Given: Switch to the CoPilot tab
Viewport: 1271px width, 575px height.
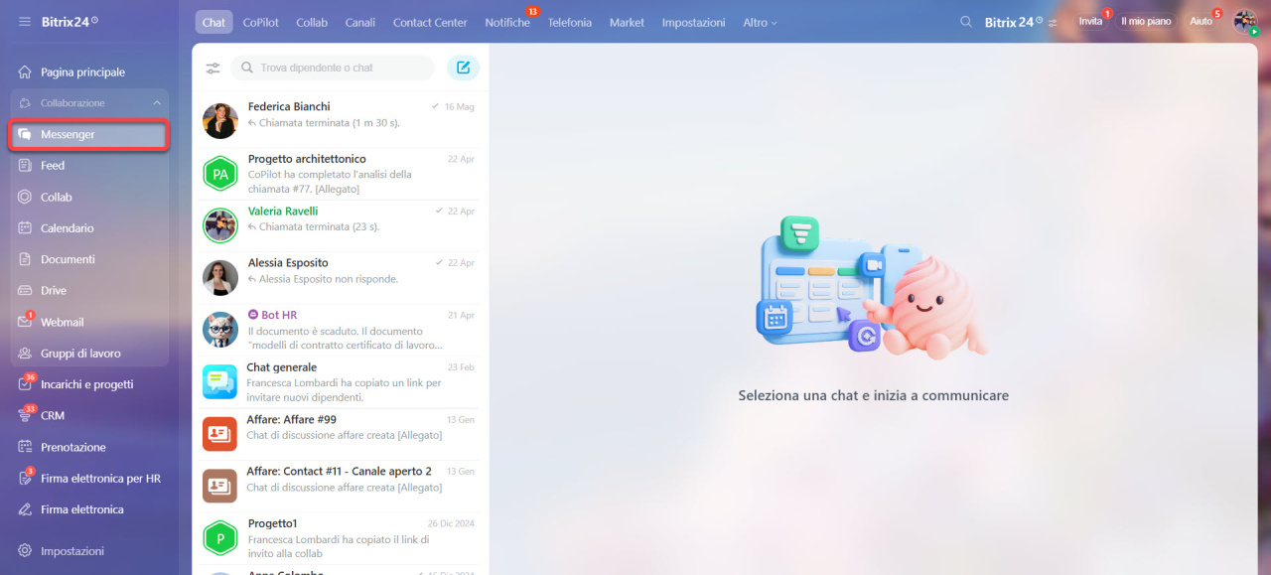Looking at the screenshot, I should pyautogui.click(x=260, y=22).
